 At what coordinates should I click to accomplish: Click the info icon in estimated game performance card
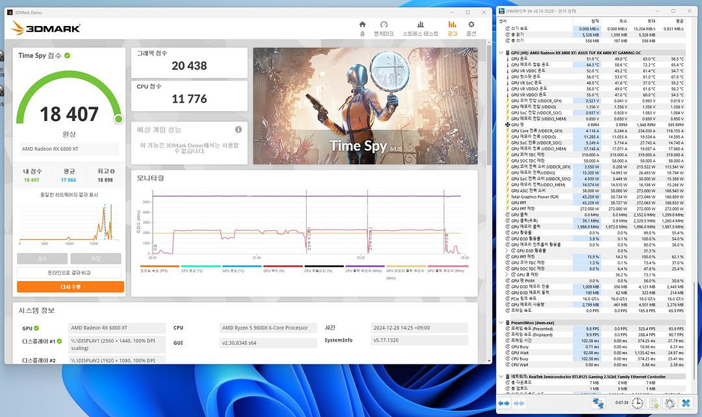[x=238, y=129]
